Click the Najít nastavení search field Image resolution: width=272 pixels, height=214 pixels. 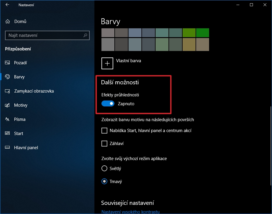[x=47, y=35]
